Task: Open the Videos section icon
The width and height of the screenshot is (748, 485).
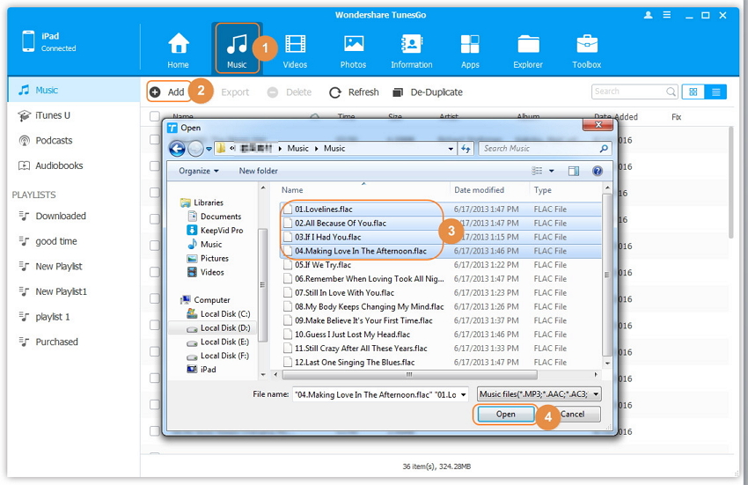Action: click(295, 45)
